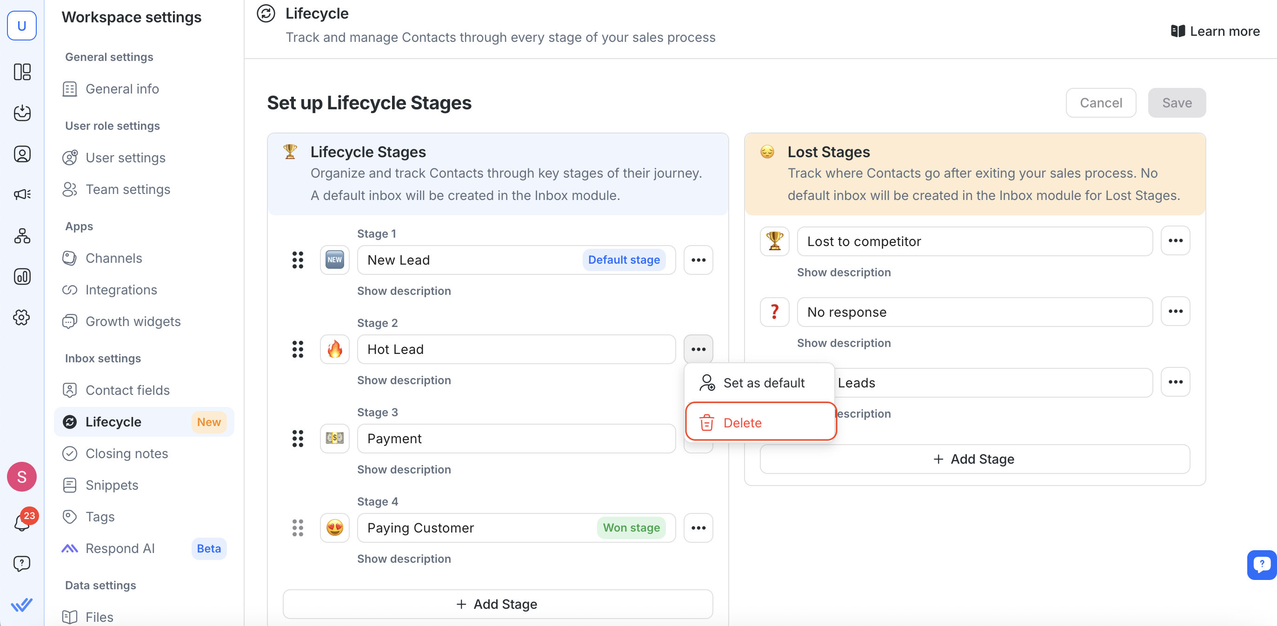Click the NEW emoji icon for New Lead

click(x=335, y=260)
